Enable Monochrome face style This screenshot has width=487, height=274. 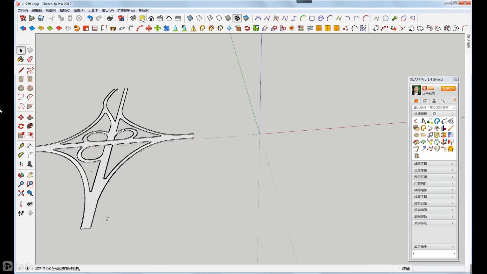coord(246,18)
